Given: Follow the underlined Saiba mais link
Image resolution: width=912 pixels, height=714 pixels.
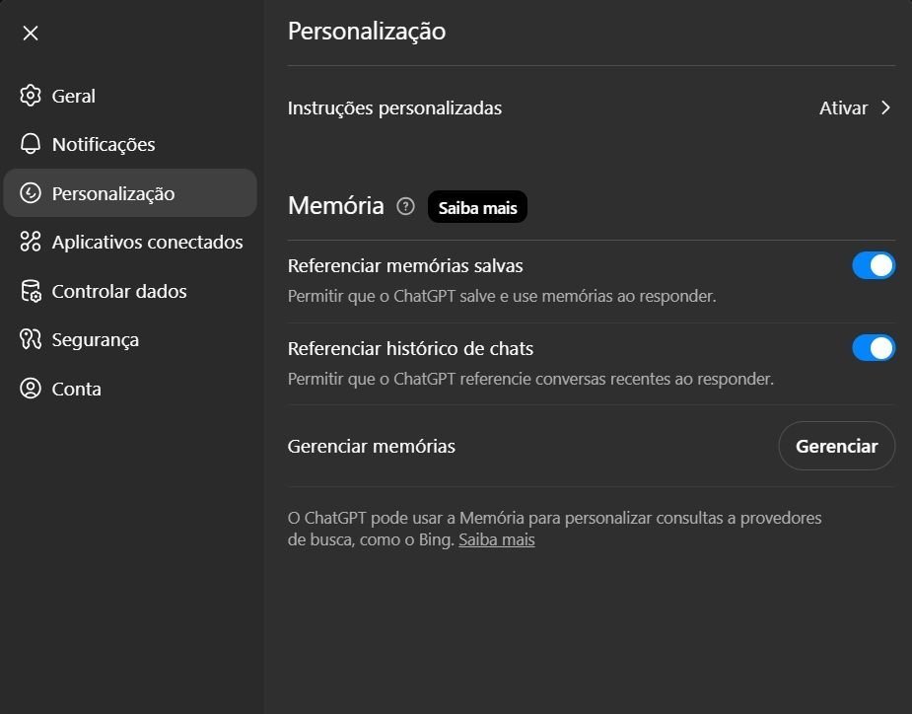Looking at the screenshot, I should (x=496, y=540).
